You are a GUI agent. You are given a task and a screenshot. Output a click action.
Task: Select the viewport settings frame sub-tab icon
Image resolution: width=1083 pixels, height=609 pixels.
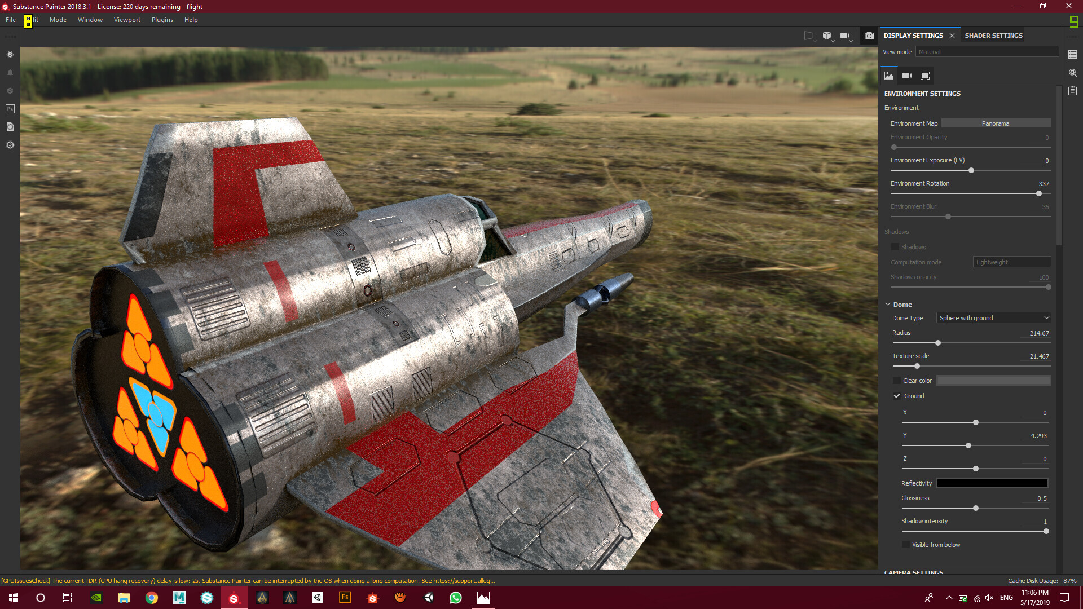[x=925, y=76]
